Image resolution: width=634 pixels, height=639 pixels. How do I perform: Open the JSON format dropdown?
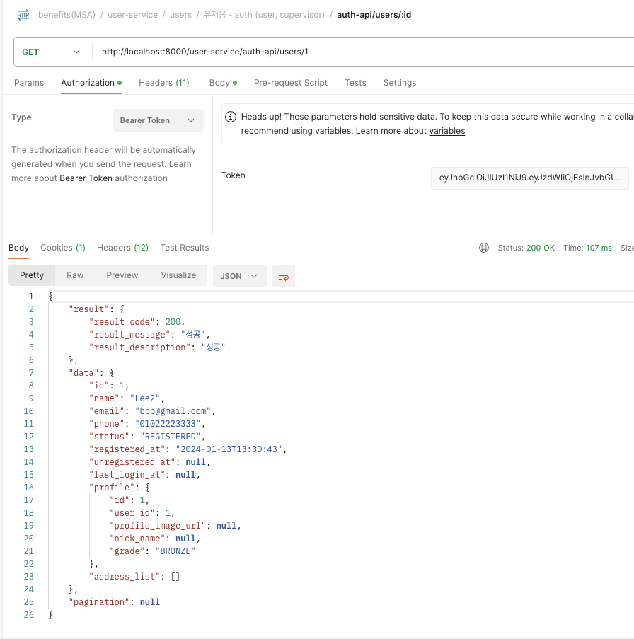tap(239, 276)
